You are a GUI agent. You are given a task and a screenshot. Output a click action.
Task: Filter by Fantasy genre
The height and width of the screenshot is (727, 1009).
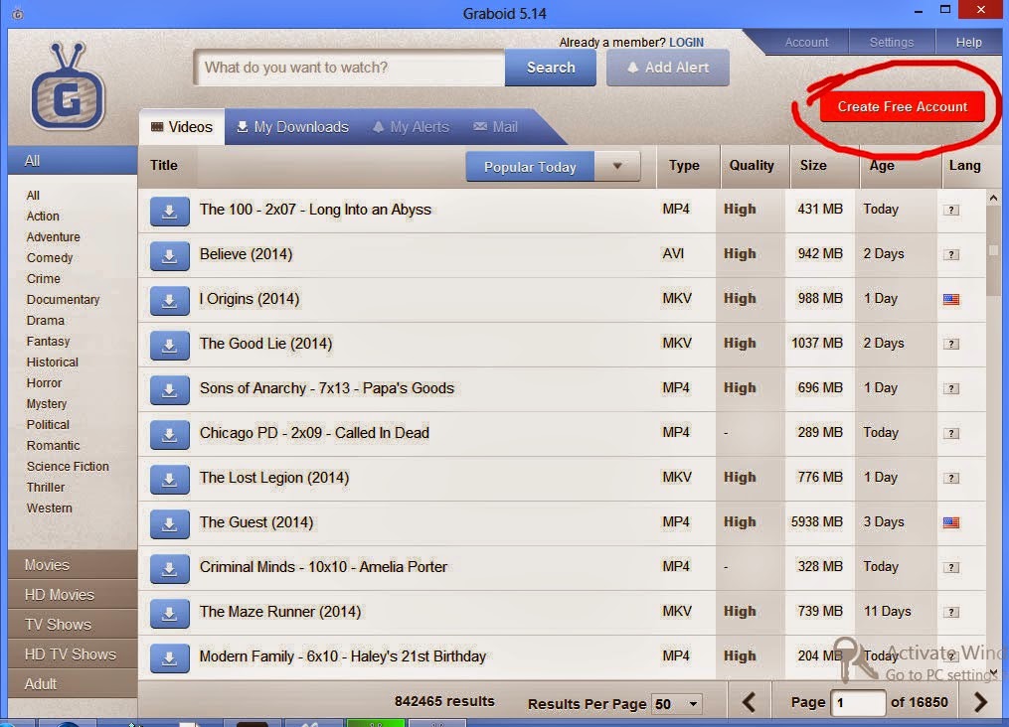[x=48, y=342]
